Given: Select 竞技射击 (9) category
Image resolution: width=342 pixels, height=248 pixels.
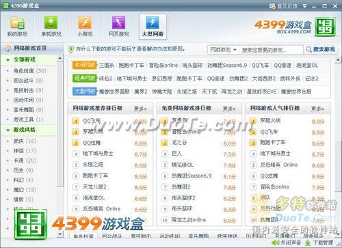Looking at the screenshot, I should point(28,90).
